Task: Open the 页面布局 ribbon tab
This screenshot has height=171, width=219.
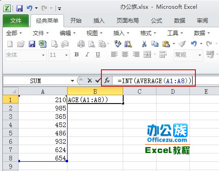Action: pos(128,21)
